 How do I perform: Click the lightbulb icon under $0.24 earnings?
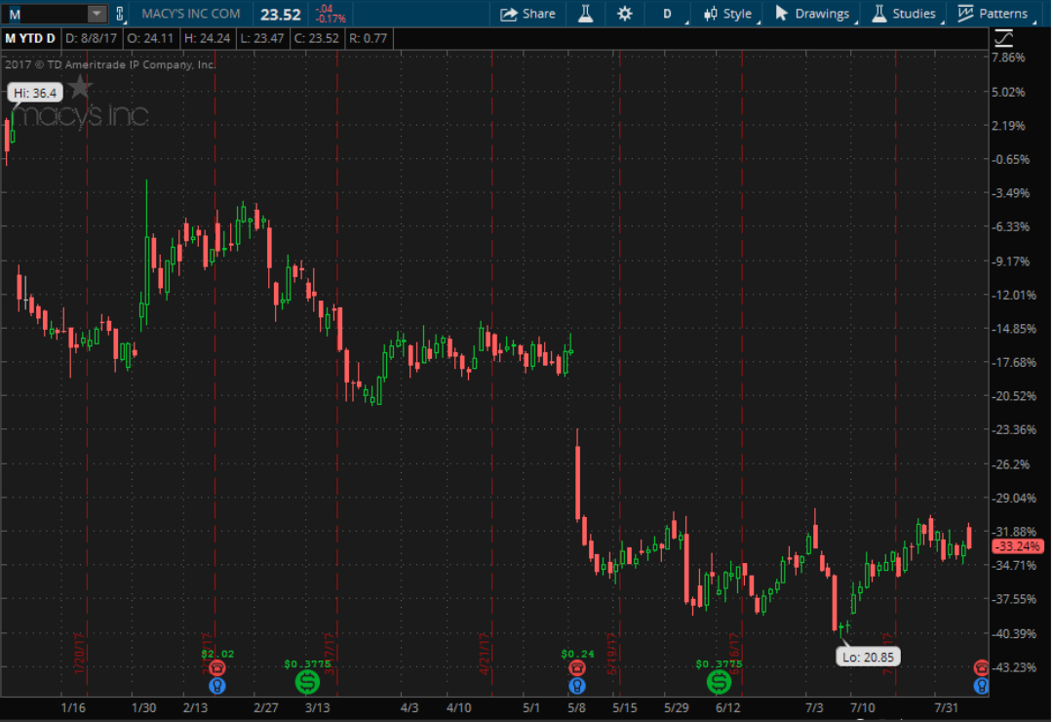(577, 686)
